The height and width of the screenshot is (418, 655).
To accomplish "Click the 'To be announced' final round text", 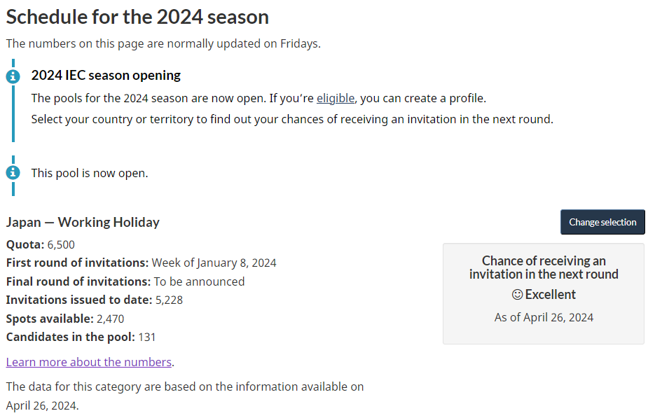I will click(199, 281).
